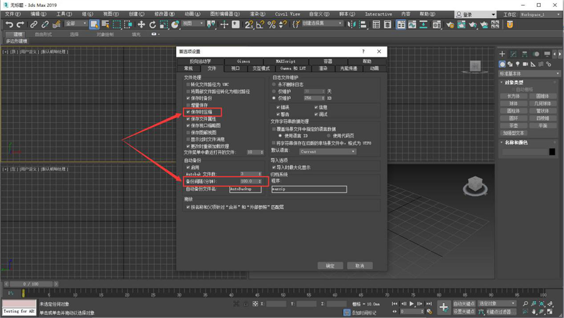Image resolution: width=564 pixels, height=318 pixels.
Task: Cancel the dialog with 取消 button
Action: point(360,265)
